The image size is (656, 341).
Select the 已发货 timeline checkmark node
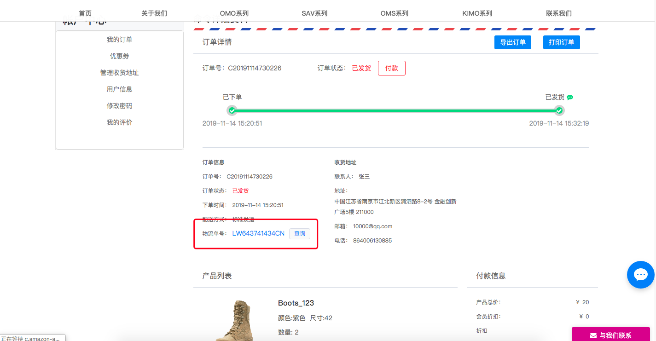click(559, 110)
